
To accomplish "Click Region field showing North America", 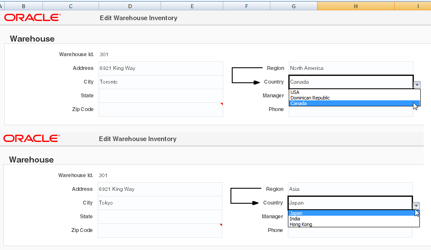I will coord(351,68).
